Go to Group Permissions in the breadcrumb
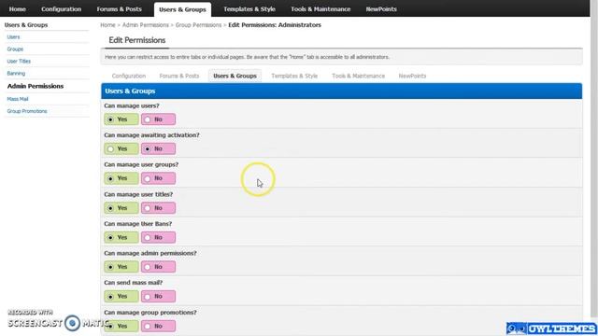 pos(198,25)
